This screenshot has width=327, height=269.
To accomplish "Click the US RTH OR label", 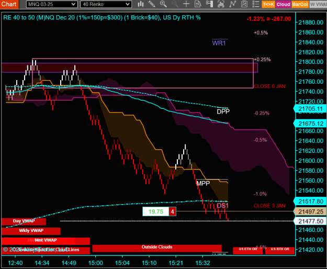I will (x=280, y=250).
